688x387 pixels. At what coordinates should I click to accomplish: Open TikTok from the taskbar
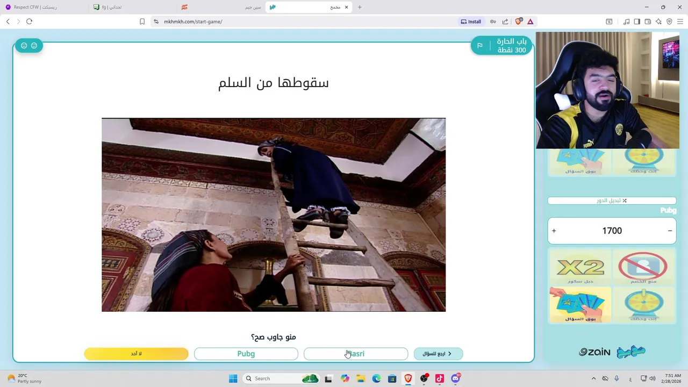click(x=440, y=378)
